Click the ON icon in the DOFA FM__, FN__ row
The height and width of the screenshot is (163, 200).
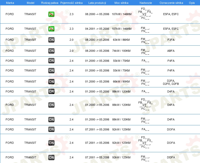click(x=51, y=158)
